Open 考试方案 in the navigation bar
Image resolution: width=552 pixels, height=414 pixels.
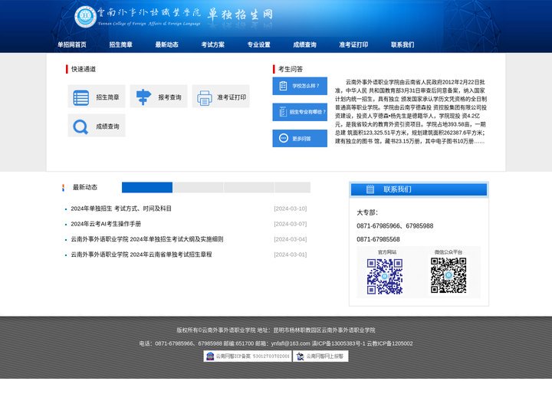pyautogui.click(x=213, y=44)
